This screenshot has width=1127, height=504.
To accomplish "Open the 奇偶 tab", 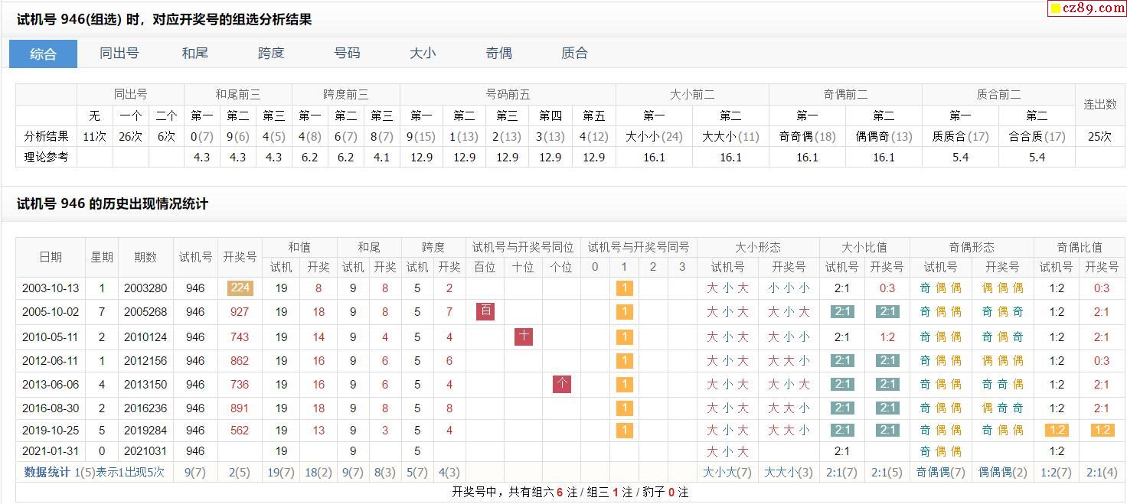I will (x=498, y=54).
